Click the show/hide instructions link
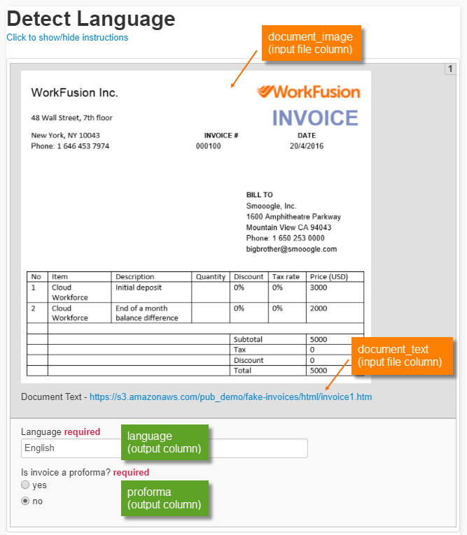Screen dimensions: 467x535 click(67, 37)
